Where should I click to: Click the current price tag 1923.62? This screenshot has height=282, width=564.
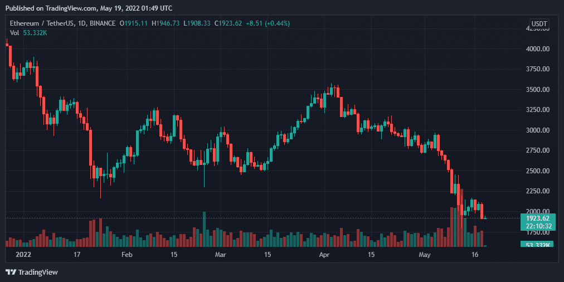click(538, 218)
